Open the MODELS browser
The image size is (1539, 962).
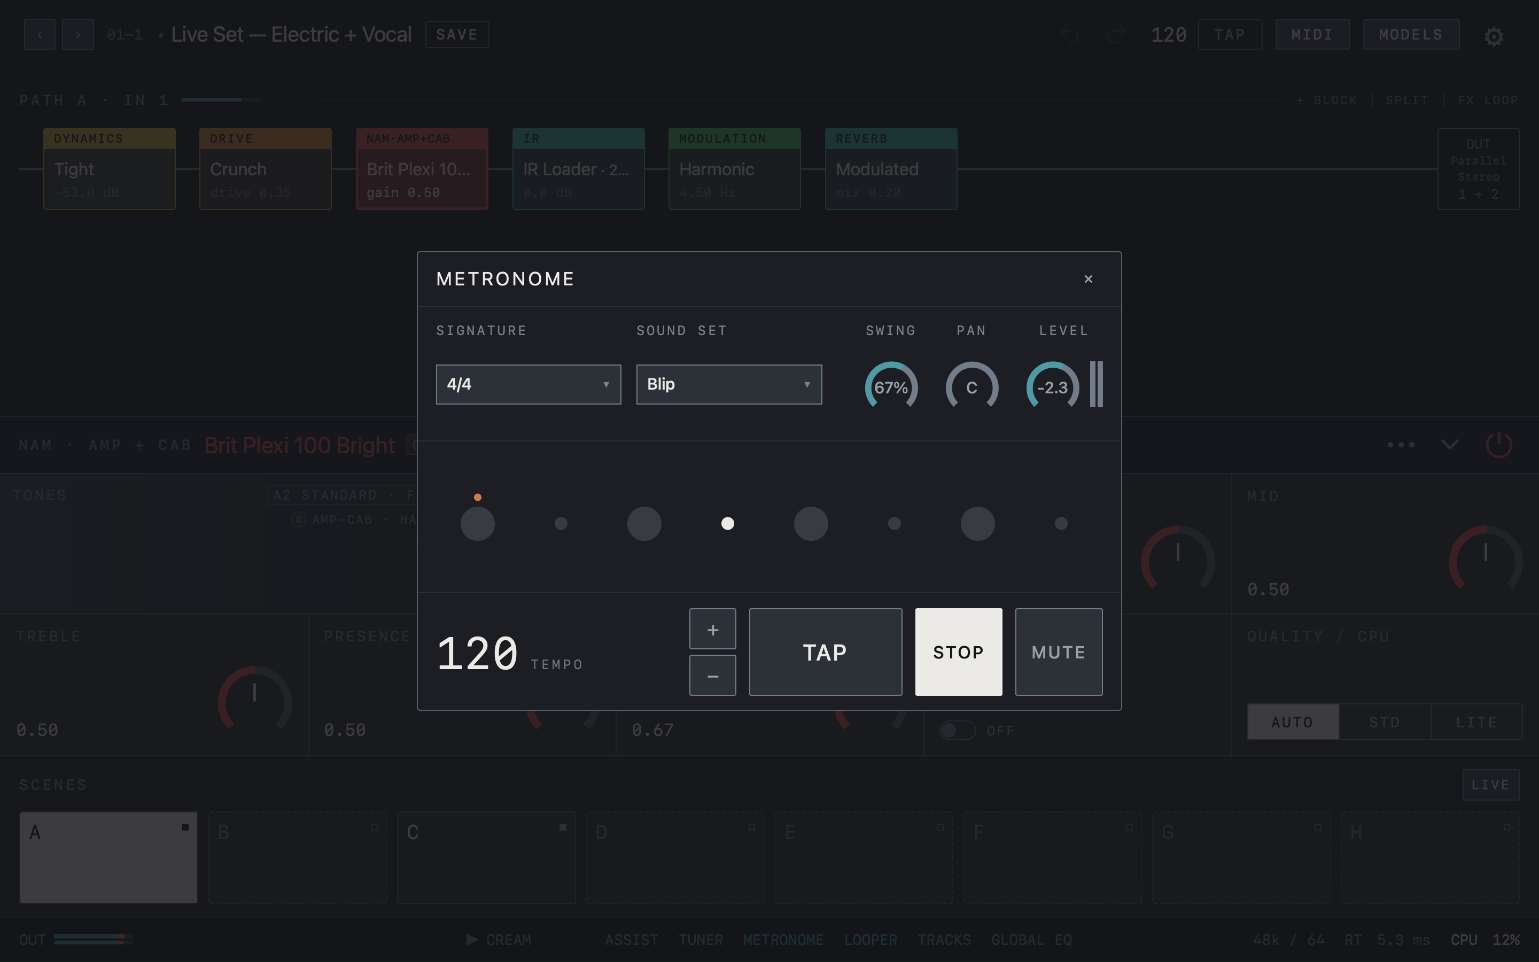pos(1411,34)
